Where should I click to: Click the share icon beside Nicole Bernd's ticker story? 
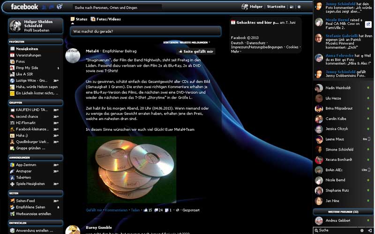(x=368, y=24)
